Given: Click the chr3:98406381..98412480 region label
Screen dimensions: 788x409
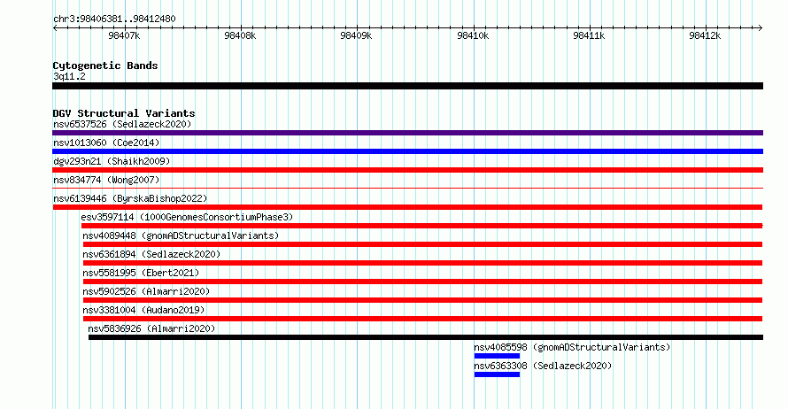Looking at the screenshot, I should (x=114, y=19).
